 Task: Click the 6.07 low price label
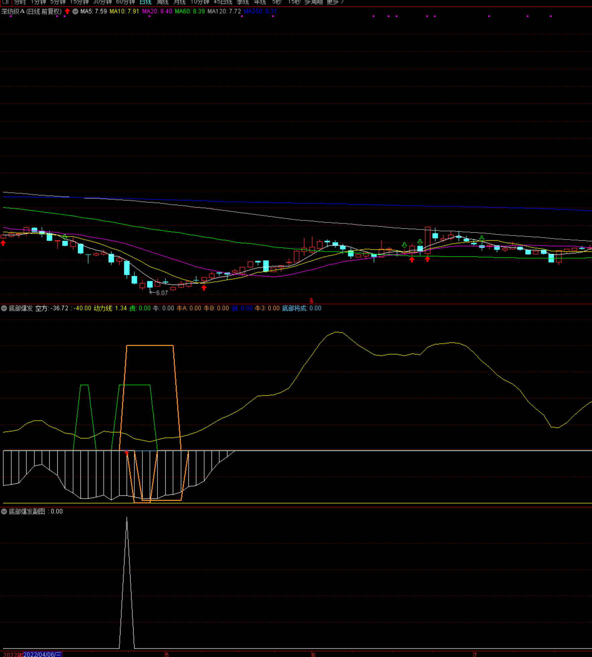(x=162, y=293)
